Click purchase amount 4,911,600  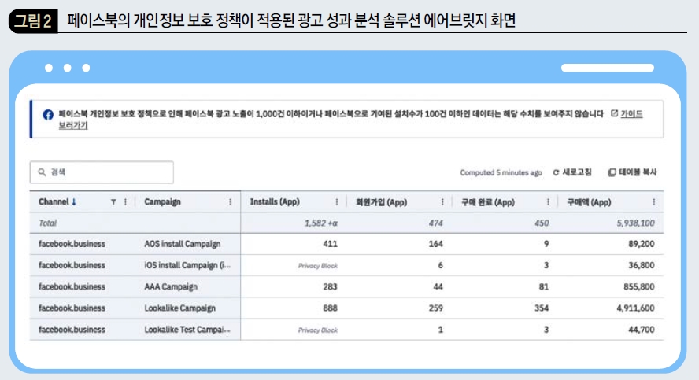click(636, 308)
